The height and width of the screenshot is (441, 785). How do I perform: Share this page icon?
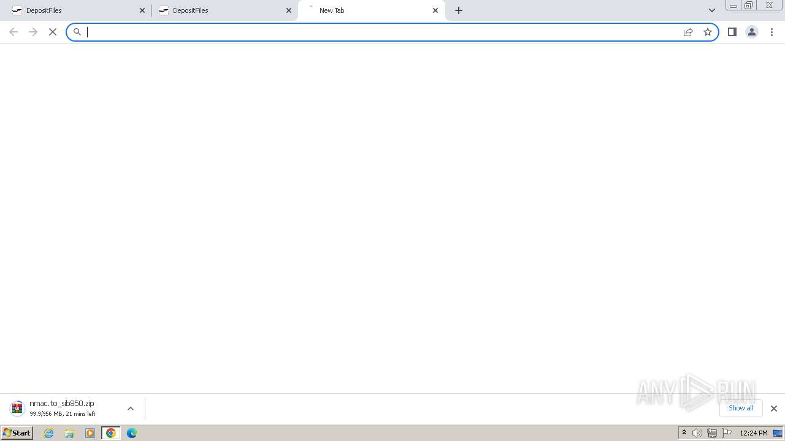(688, 32)
